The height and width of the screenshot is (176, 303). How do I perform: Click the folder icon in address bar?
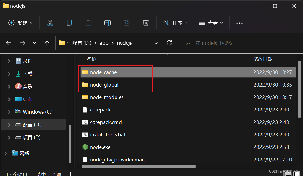(x=61, y=43)
